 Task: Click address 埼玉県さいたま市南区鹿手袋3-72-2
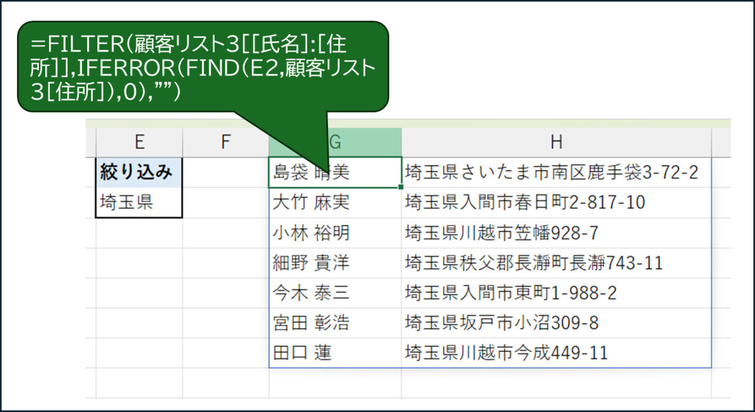pyautogui.click(x=556, y=173)
